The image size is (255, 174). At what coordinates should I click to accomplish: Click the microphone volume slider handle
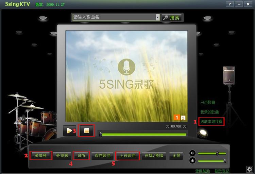225,161
